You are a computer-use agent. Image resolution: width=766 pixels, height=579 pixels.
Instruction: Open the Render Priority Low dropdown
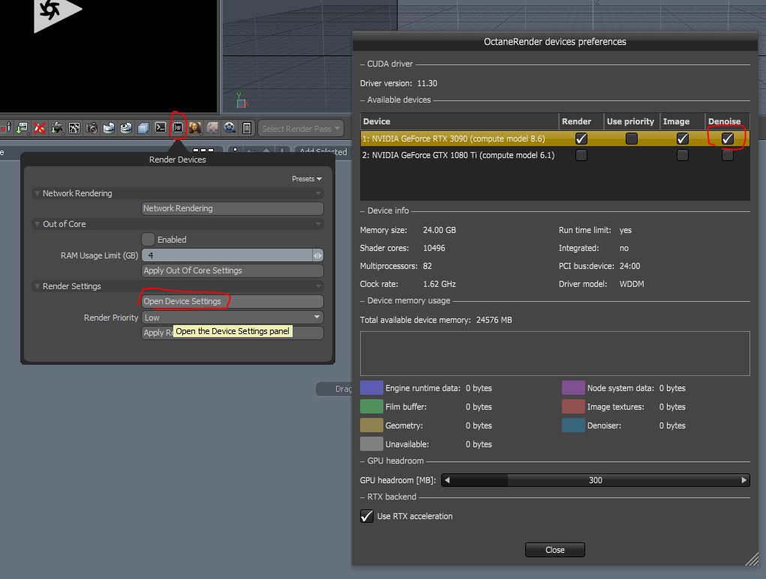[233, 318]
